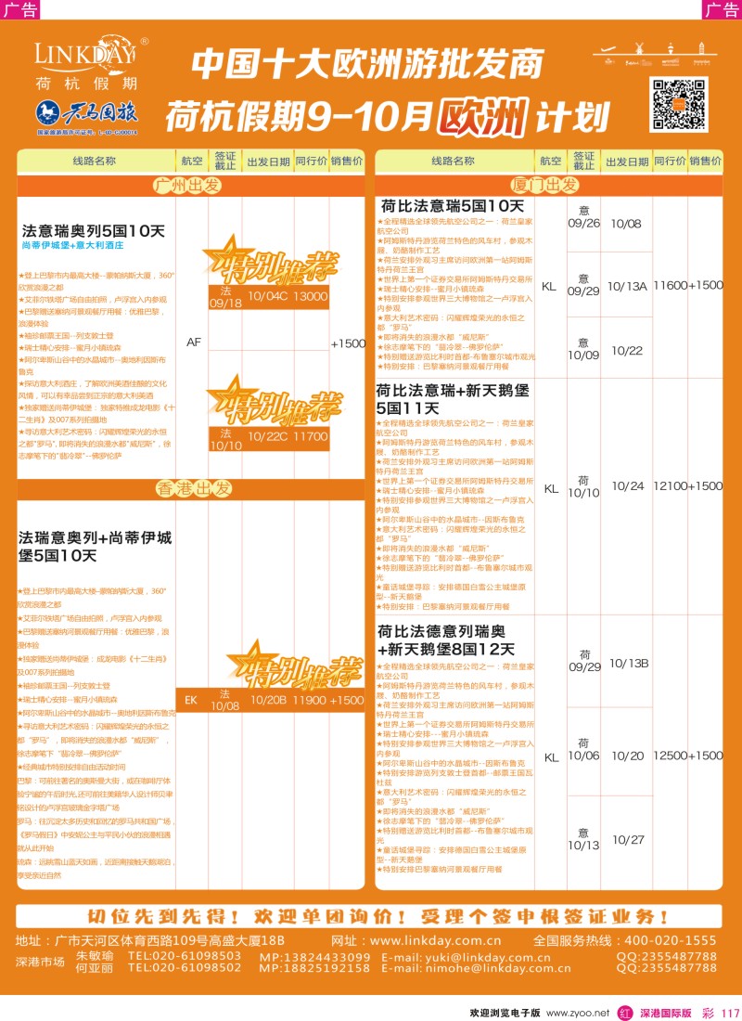Click departure and price 10/22C 11700
This screenshot has height=1021, width=742.
pos(288,436)
